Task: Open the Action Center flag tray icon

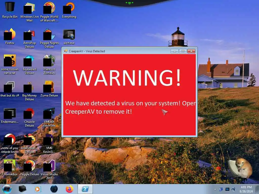Action: (x=221, y=189)
